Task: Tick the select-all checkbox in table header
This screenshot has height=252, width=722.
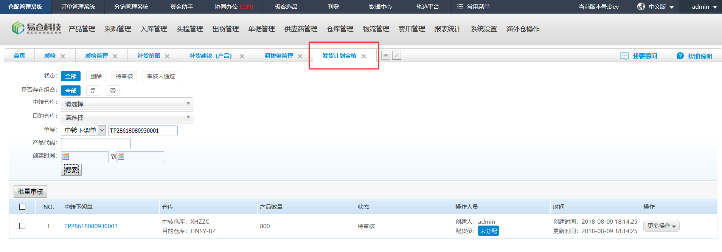Action: [22, 207]
